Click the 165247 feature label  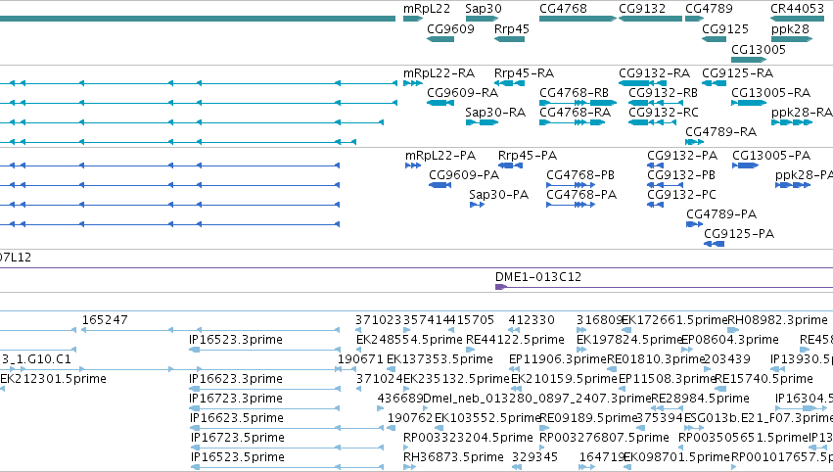coord(105,320)
